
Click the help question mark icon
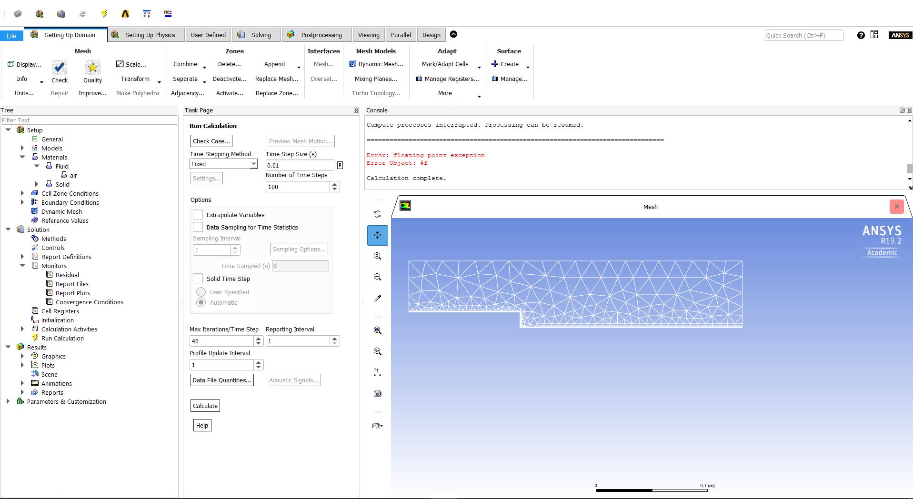pos(861,35)
